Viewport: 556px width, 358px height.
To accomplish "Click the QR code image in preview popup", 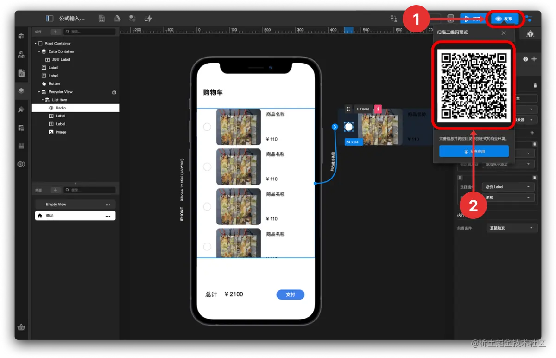I will (x=474, y=86).
